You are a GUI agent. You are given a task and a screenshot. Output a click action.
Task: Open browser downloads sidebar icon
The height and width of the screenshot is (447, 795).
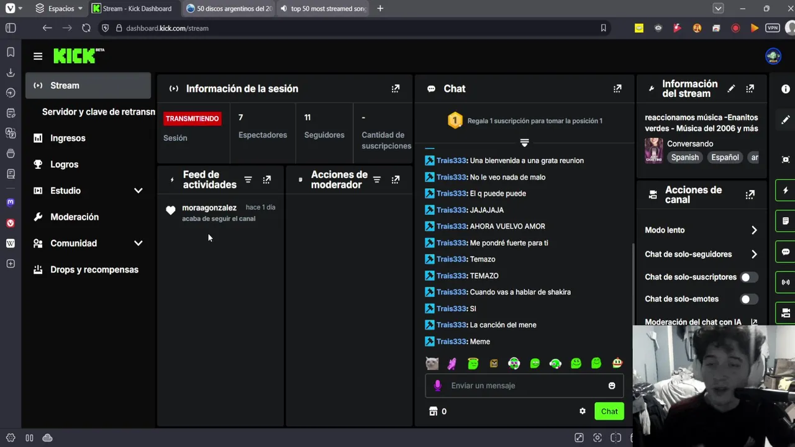11,73
